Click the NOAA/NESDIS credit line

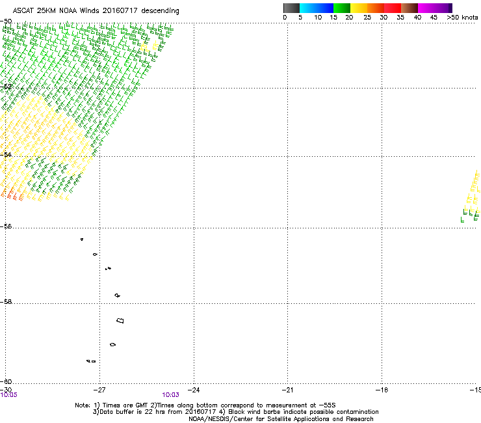click(x=281, y=419)
